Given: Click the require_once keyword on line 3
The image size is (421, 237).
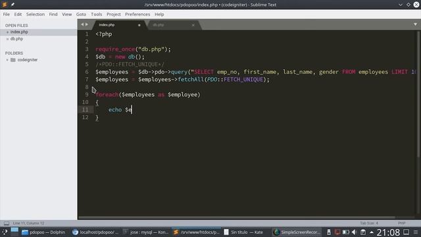Looking at the screenshot, I should [115, 49].
